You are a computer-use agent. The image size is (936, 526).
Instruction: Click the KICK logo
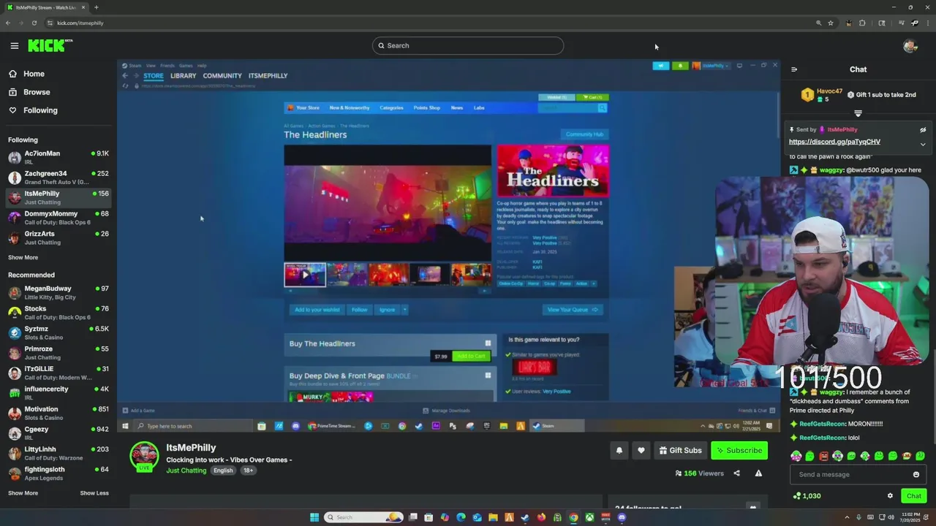pyautogui.click(x=50, y=45)
